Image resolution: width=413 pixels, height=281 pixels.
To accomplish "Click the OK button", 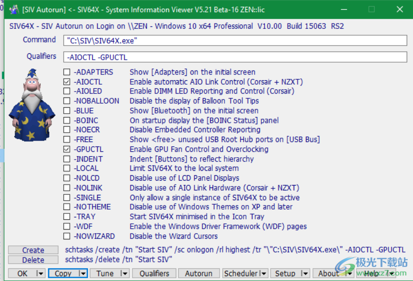I will (x=23, y=273).
